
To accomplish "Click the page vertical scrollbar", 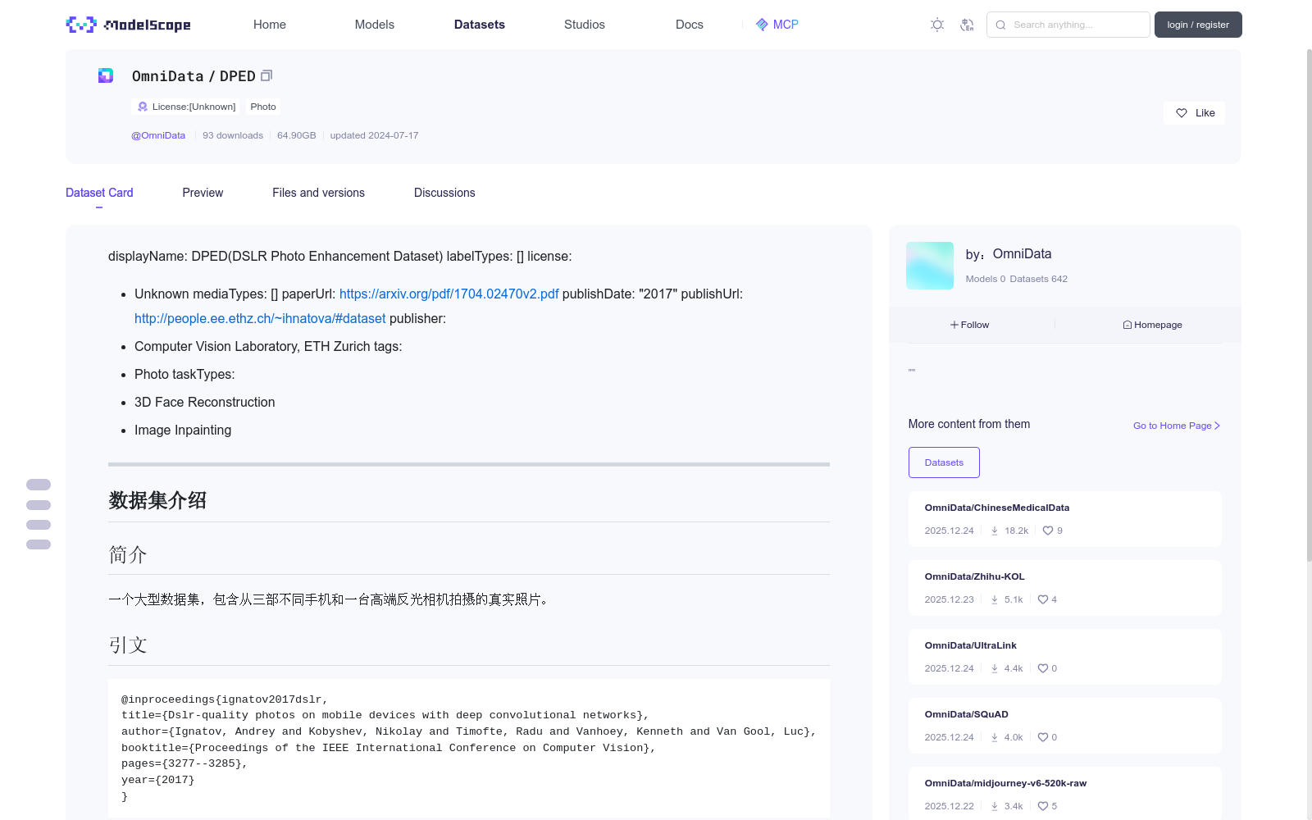I will coord(1309,305).
